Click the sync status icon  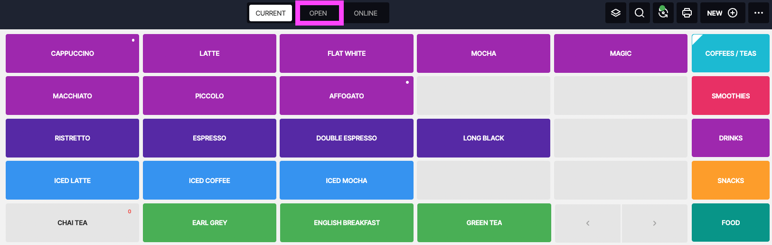pos(663,13)
